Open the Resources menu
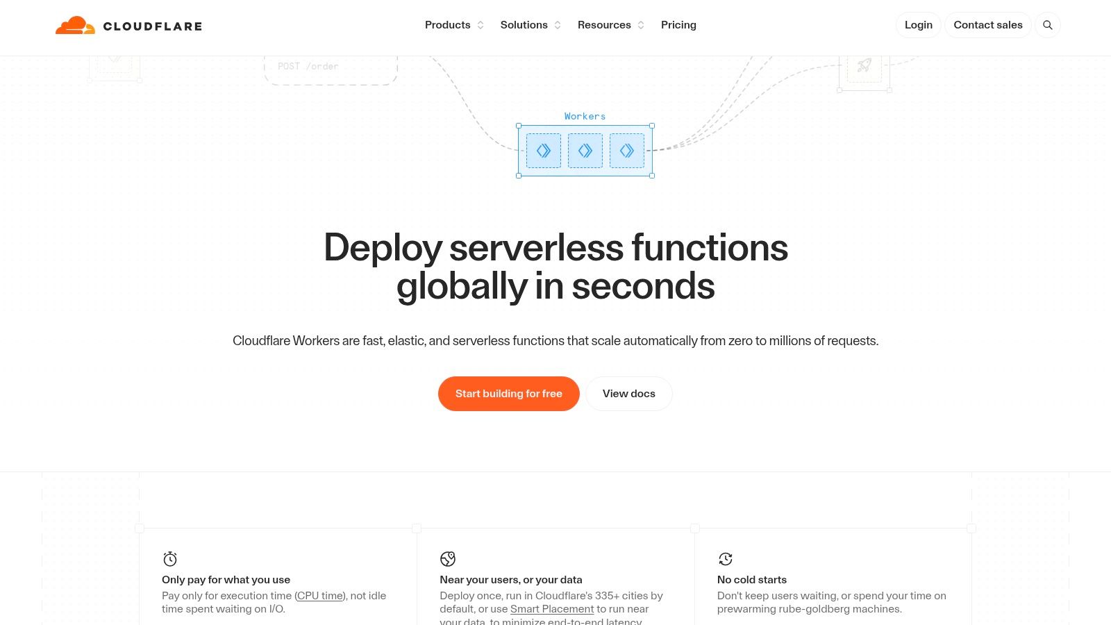 click(x=604, y=25)
